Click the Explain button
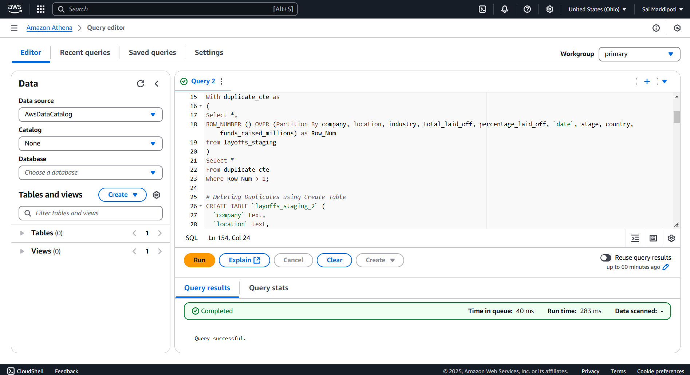Viewport: 690px width, 375px height. [244, 260]
